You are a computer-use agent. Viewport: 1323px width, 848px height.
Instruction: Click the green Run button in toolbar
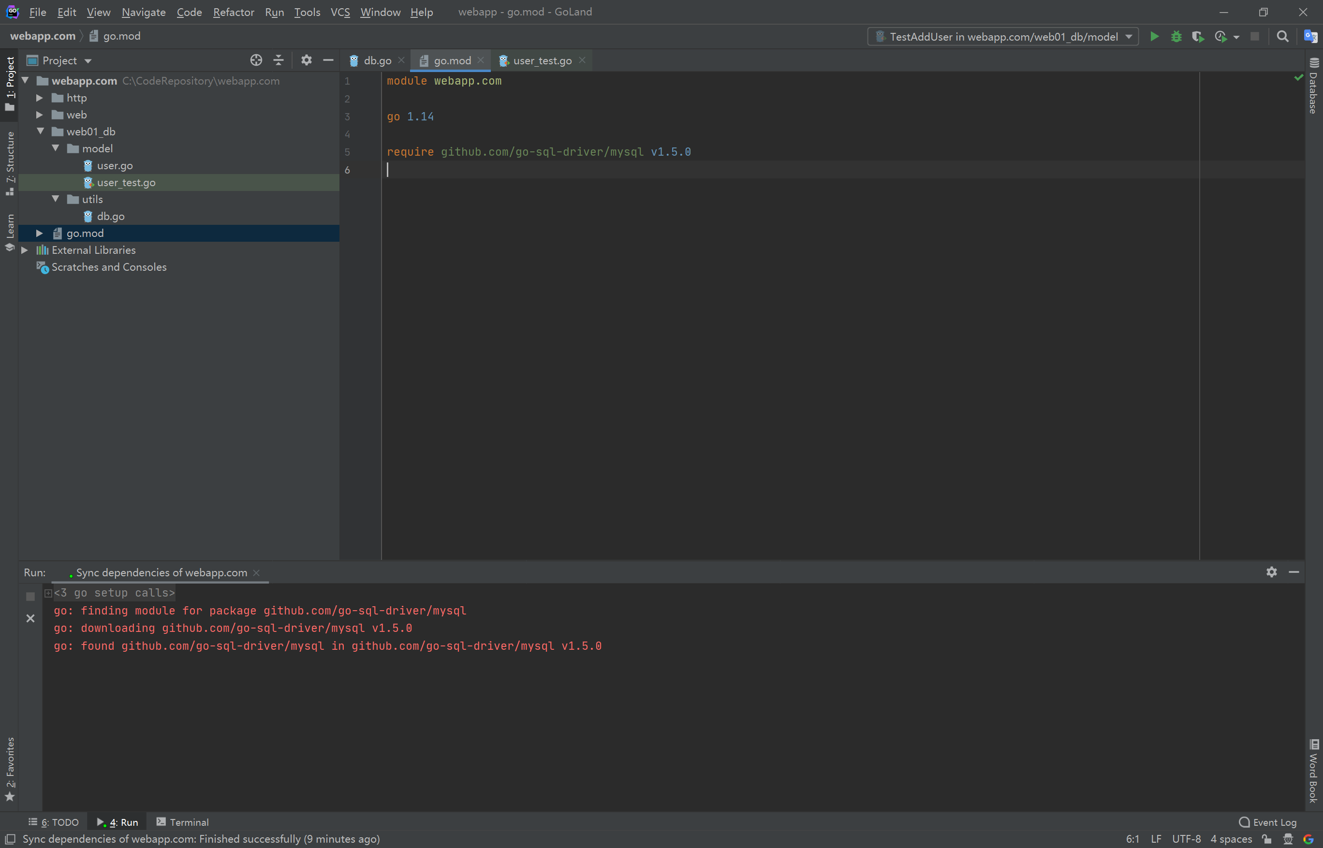coord(1154,36)
